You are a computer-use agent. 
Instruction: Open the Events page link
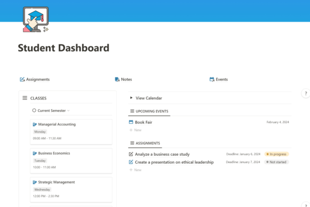point(219,79)
